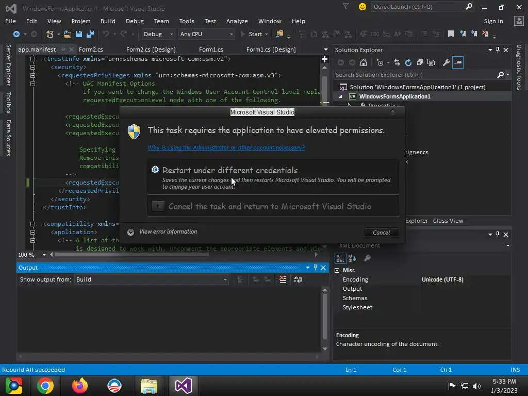Screen dimensions: 528x396
Task: Open the File menu
Action: (x=10, y=21)
